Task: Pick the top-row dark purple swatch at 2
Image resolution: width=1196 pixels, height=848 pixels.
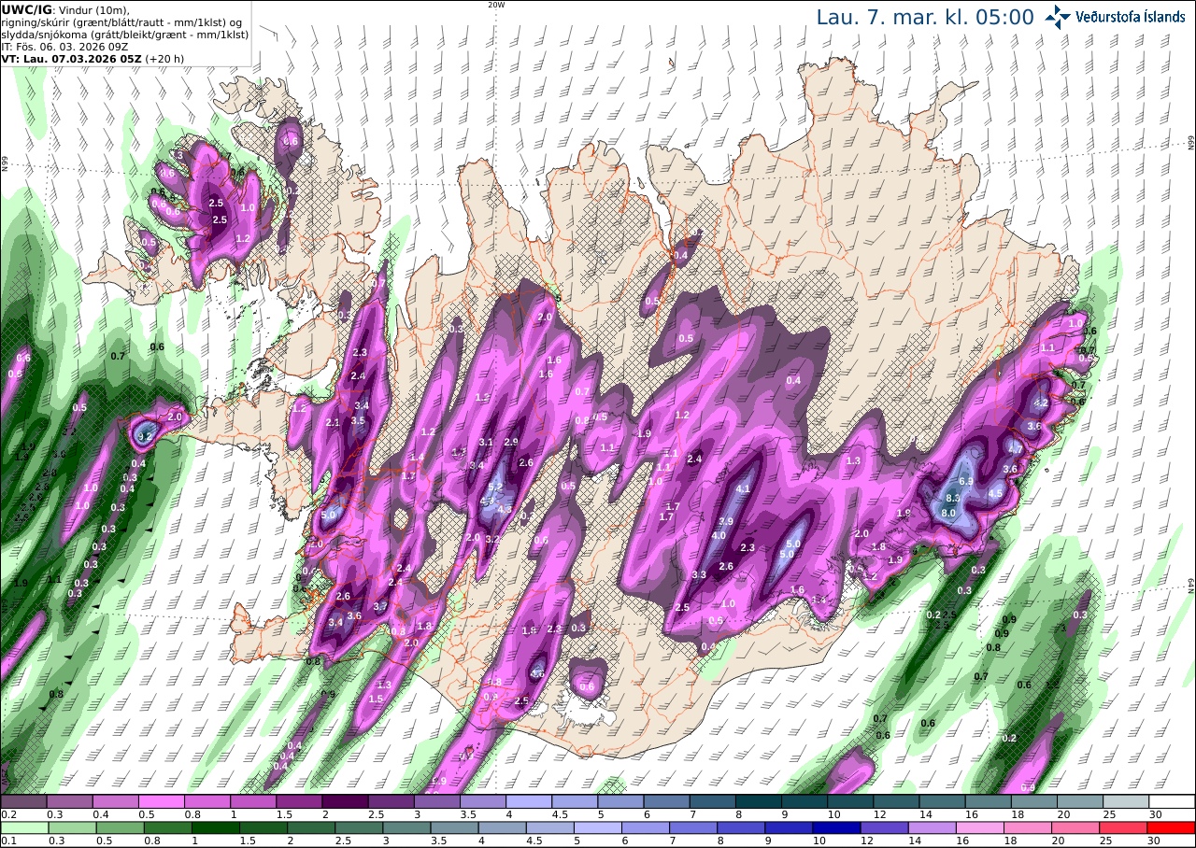Action: [345, 801]
